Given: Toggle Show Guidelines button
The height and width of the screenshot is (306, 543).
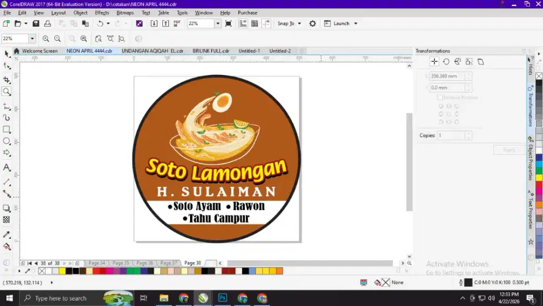Looking at the screenshot, I should [x=266, y=23].
